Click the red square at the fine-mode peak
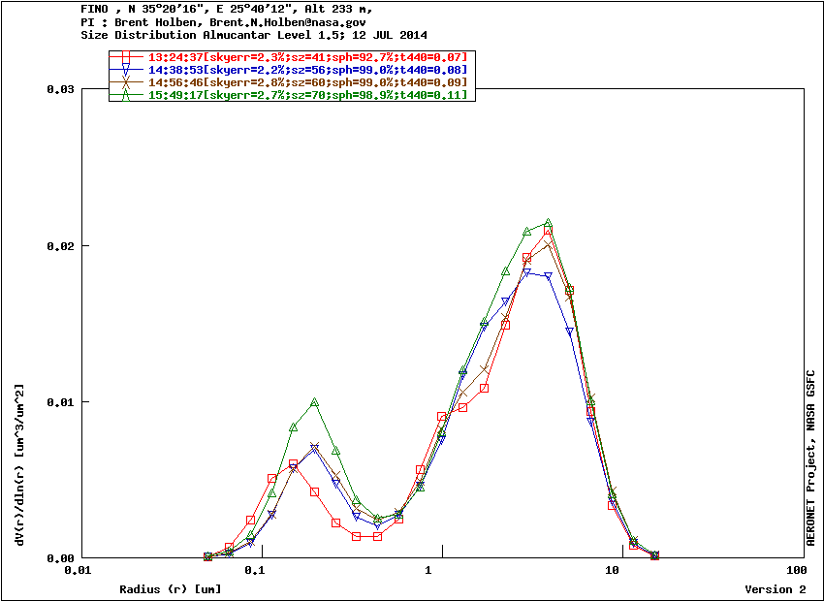The width and height of the screenshot is (824, 601). (293, 464)
